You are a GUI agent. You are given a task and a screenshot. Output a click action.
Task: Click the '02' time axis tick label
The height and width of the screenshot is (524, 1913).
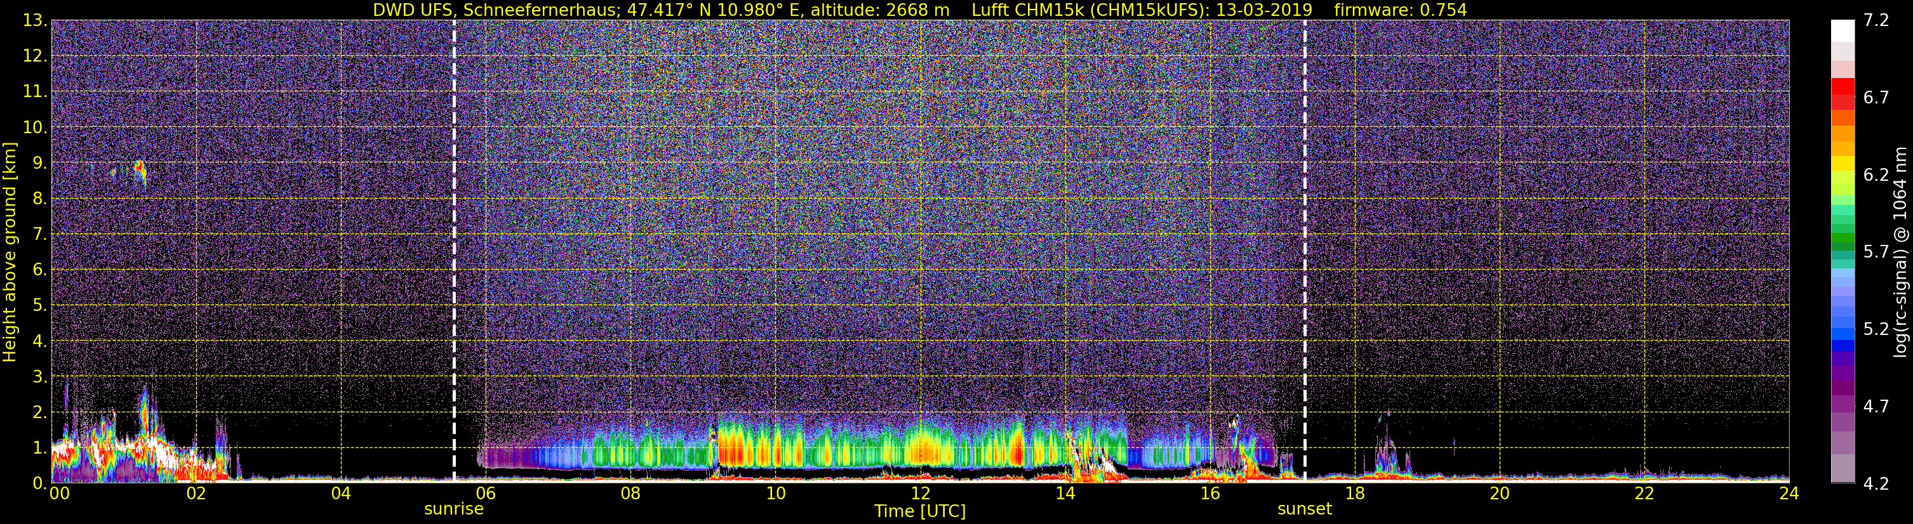pos(196,494)
